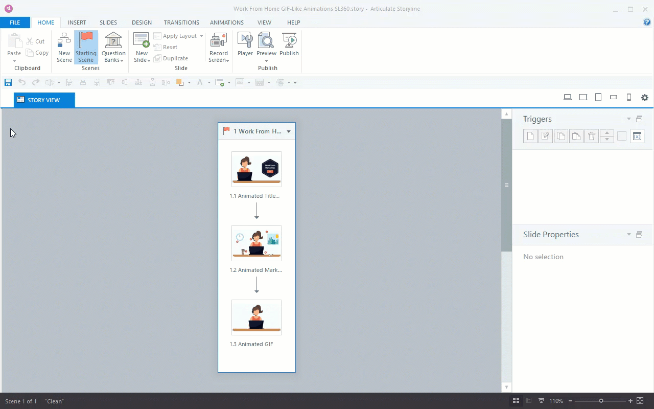This screenshot has height=409, width=654.
Task: Select slide 1.3 Animated GIF thumbnail
Action: coord(256,317)
